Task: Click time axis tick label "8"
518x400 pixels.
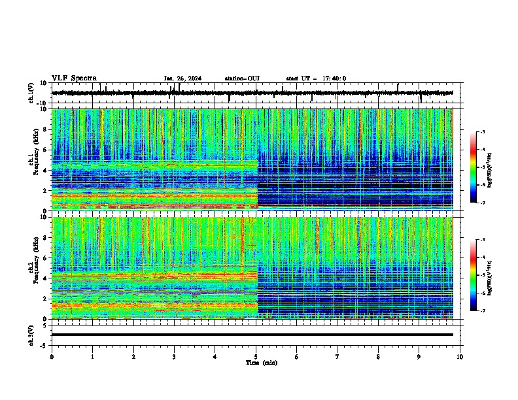Action: 378,357
